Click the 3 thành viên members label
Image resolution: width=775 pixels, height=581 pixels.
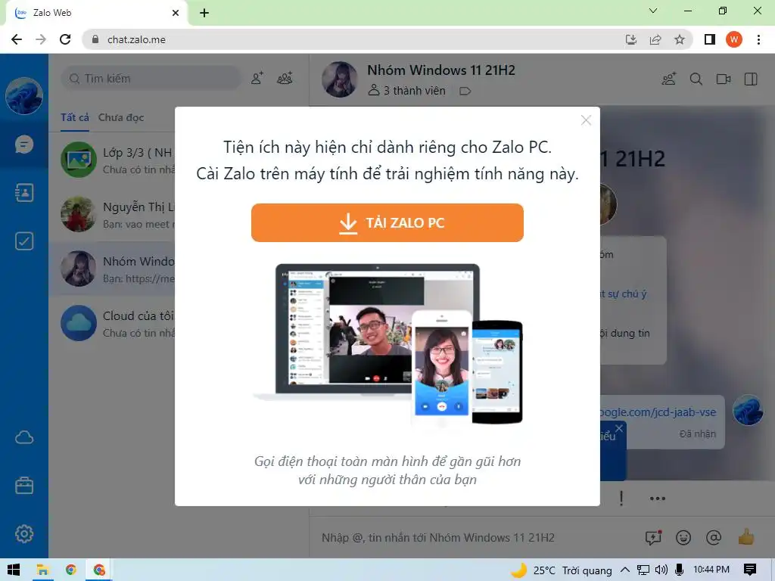pos(407,91)
